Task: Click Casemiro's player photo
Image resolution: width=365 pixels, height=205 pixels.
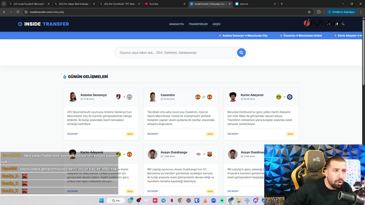Action: 153,97
